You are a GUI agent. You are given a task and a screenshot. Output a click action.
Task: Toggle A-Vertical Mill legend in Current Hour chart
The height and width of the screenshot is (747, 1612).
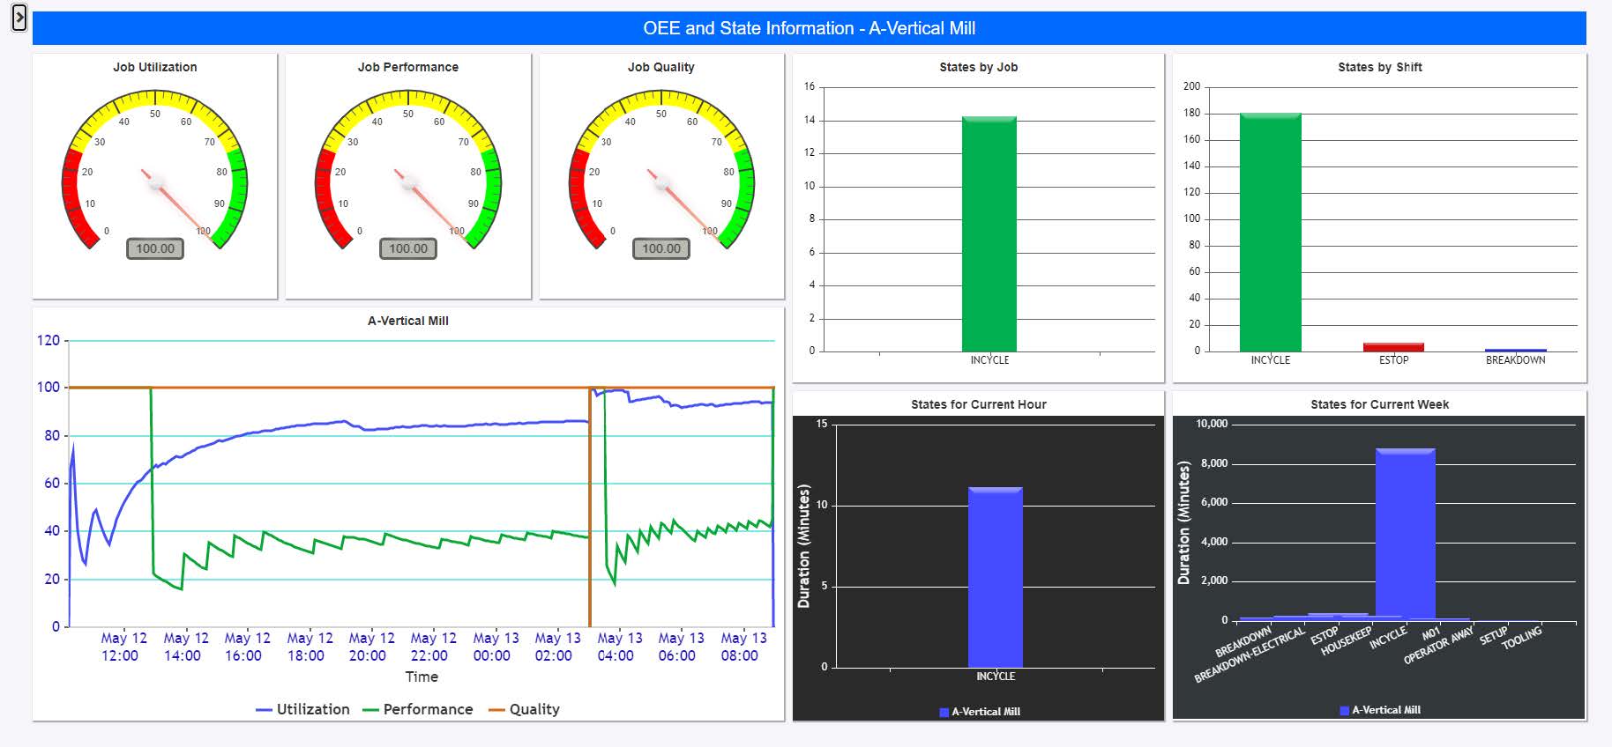[x=980, y=712]
